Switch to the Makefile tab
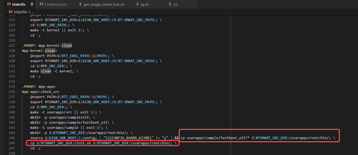Image resolution: width=358 pixels, height=155 pixels. pos(19,4)
